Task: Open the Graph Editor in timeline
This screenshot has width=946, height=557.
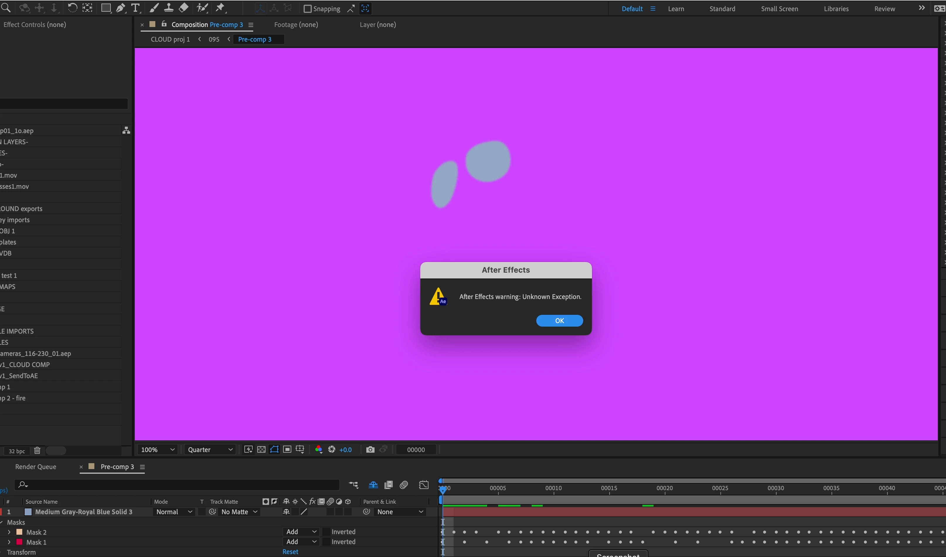Action: coord(423,485)
